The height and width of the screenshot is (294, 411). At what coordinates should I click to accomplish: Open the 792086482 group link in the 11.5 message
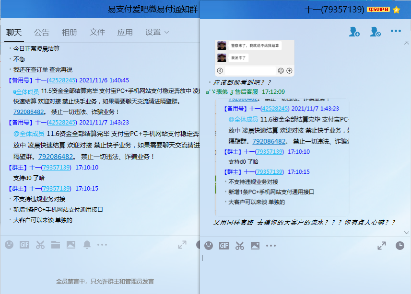[x=30, y=112]
